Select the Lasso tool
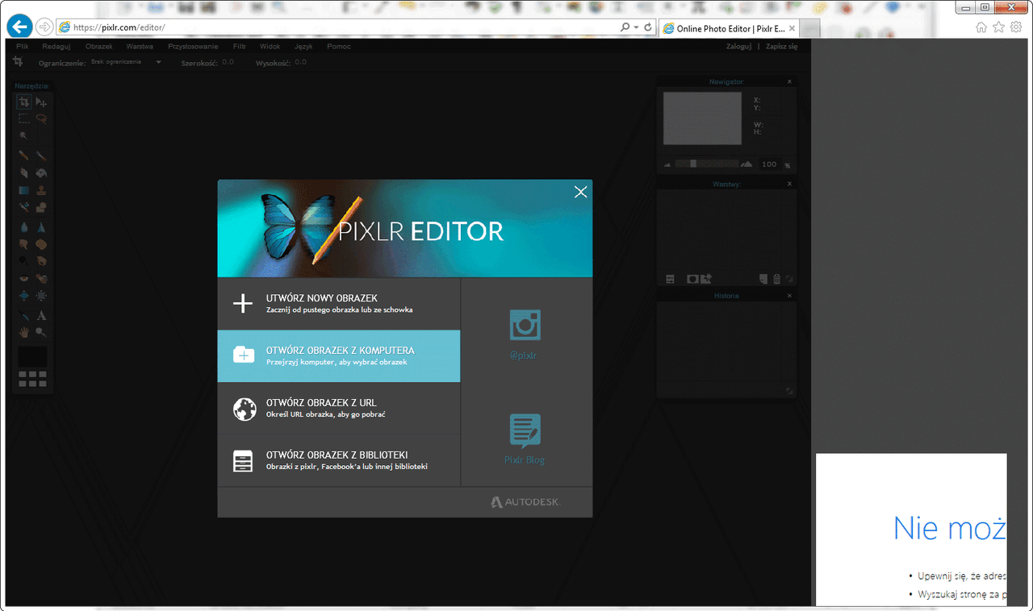1033x611 pixels. pos(41,118)
